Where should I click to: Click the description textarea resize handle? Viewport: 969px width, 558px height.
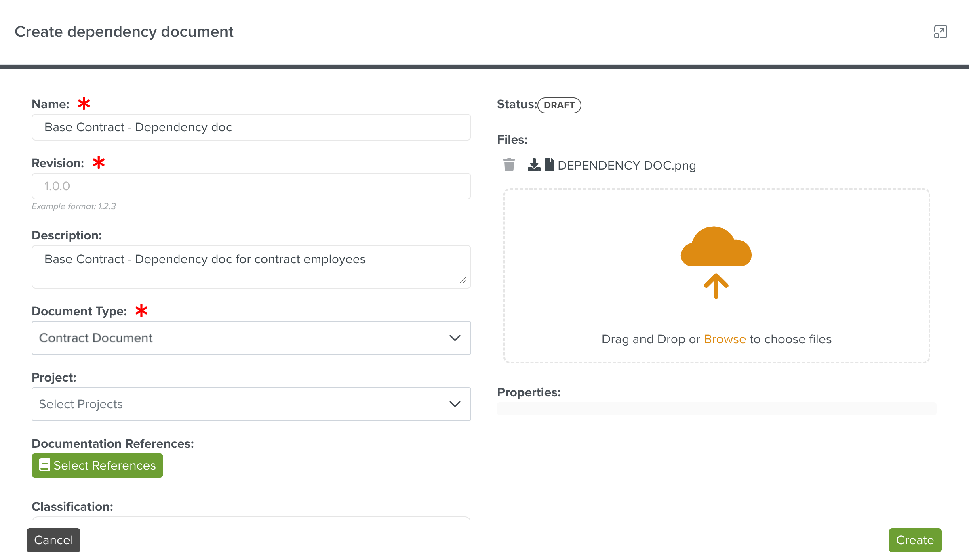click(x=463, y=280)
